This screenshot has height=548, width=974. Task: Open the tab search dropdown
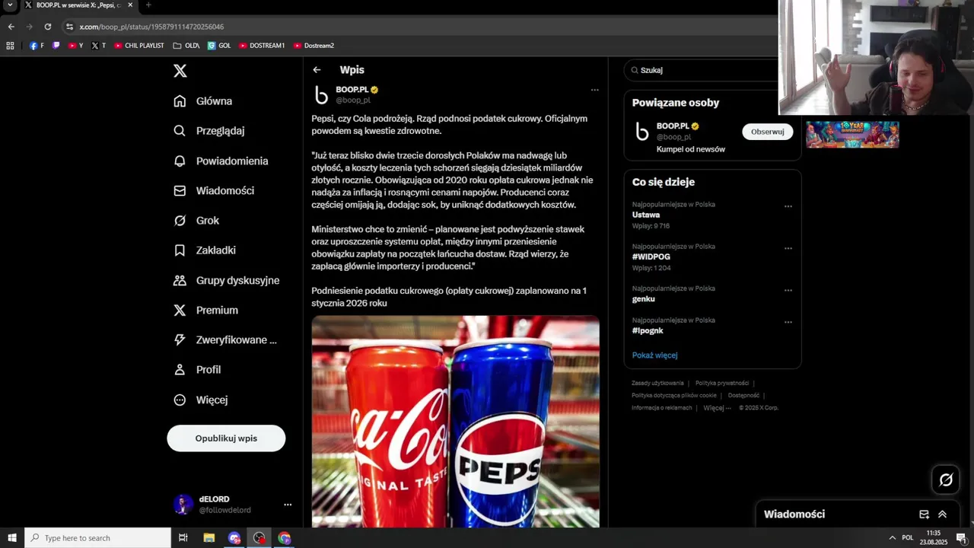(10, 5)
